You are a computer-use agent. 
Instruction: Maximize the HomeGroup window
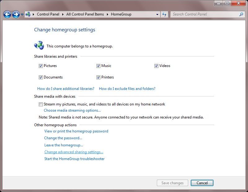(x=227, y=3)
